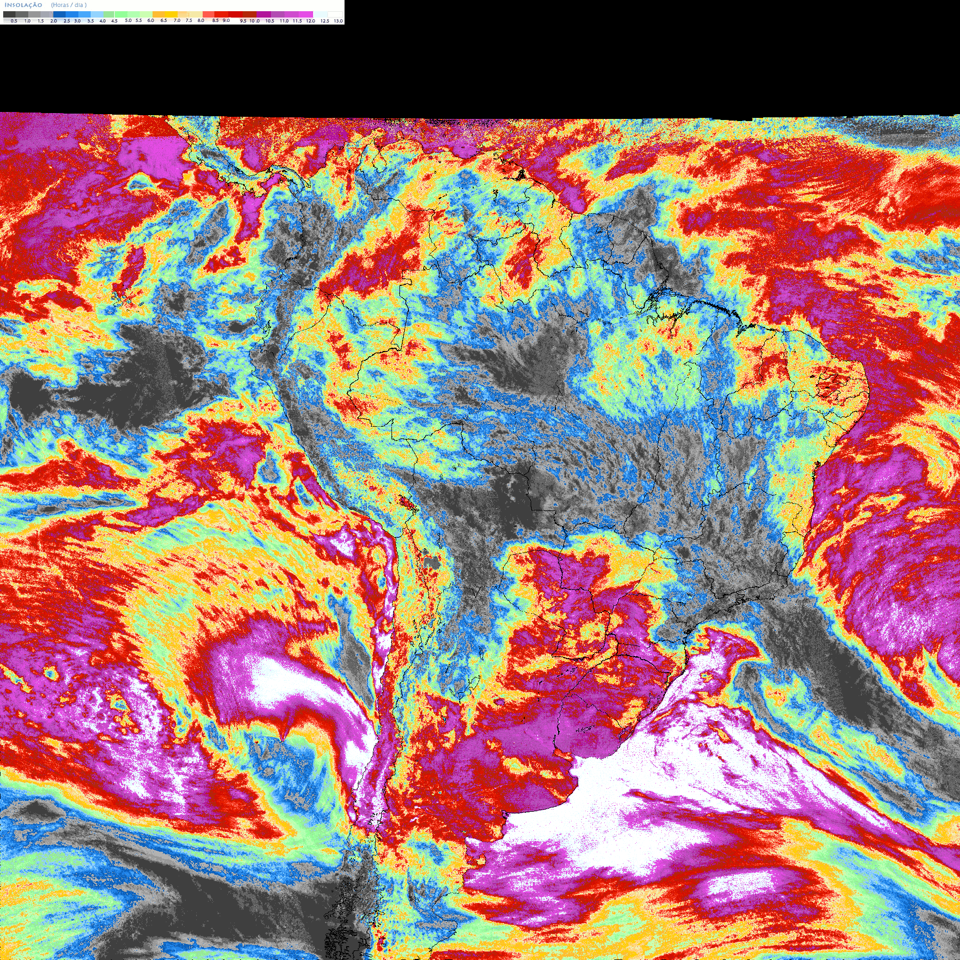Click the 5.0 legend value
The height and width of the screenshot is (960, 960).
coord(128,20)
